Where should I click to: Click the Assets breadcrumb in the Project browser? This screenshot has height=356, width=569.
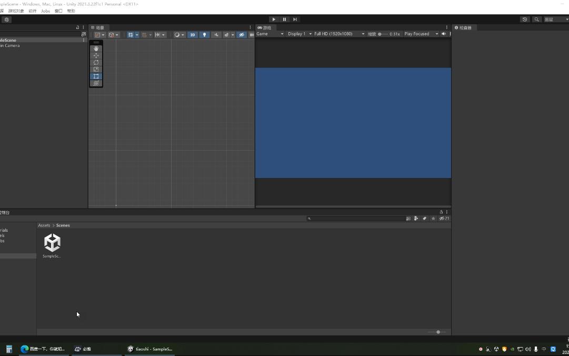(x=44, y=225)
